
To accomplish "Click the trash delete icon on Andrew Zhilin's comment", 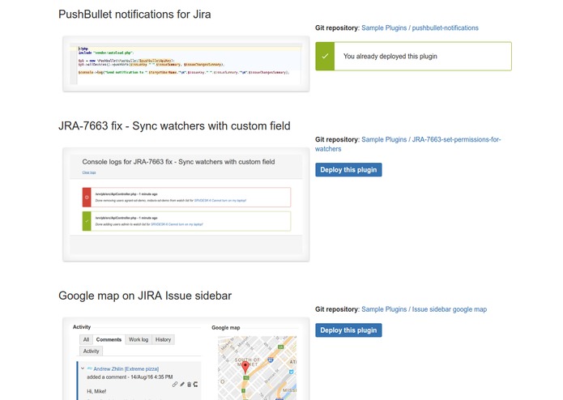I will [189, 385].
